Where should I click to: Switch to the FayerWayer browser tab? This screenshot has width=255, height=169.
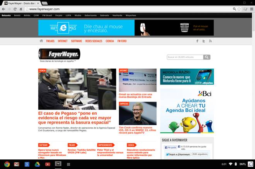[x=21, y=3]
